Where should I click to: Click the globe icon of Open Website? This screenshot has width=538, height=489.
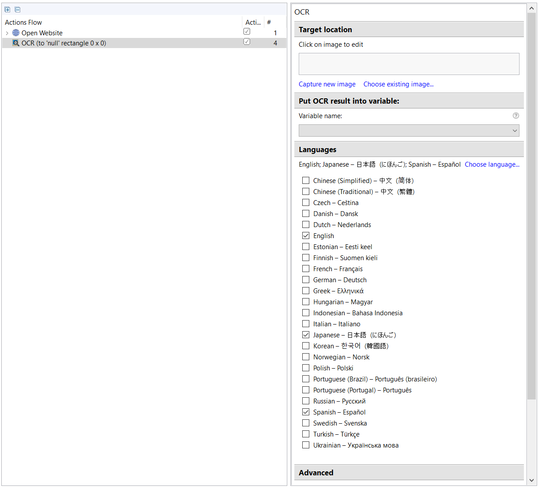(16, 33)
